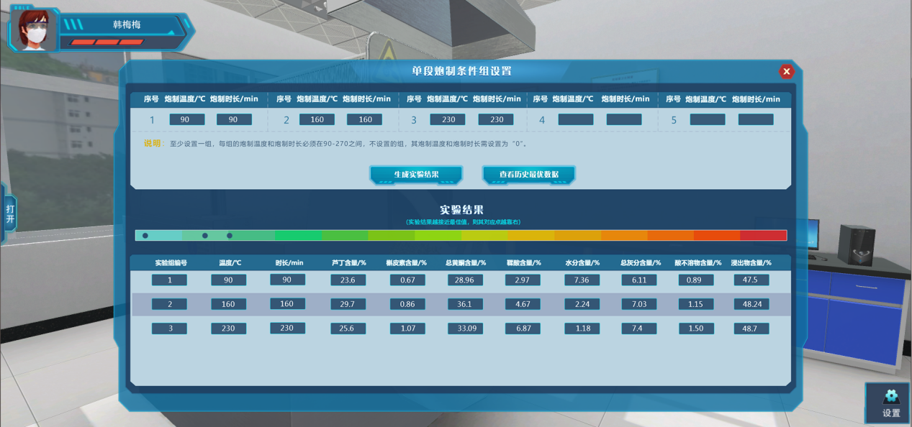The image size is (912, 427).
Task: Select the empty group 4 duration field
Action: coord(624,119)
